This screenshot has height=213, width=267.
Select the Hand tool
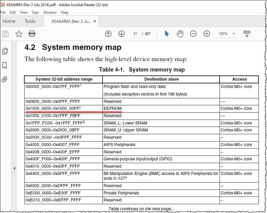point(180,34)
